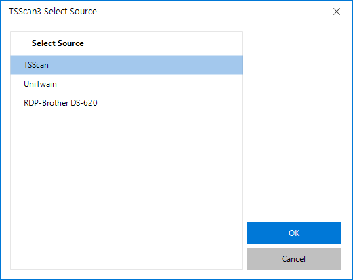Screen dimensions: 353x280
Task: Click the TSScan3 Select Source title bar
Action: click(167, 12)
